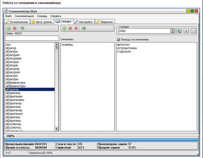203x158 pixels.
Task: Click the word list scrollbar thumb
Action: point(56,48)
